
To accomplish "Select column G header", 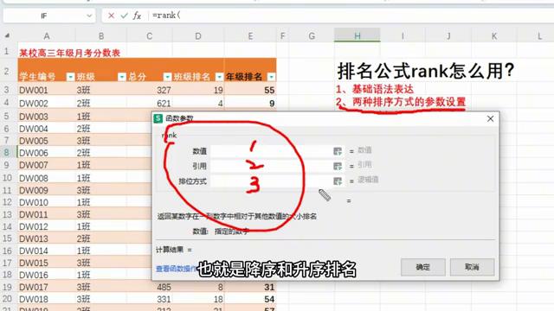I will [312, 36].
